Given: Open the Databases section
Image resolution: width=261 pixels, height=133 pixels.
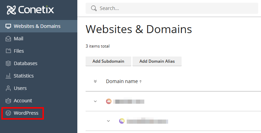Looking at the screenshot, I should click(x=39, y=63).
